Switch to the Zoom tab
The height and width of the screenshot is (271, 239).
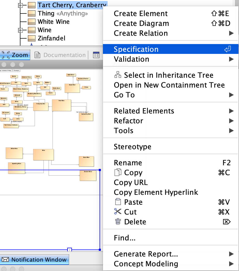pyautogui.click(x=15, y=55)
